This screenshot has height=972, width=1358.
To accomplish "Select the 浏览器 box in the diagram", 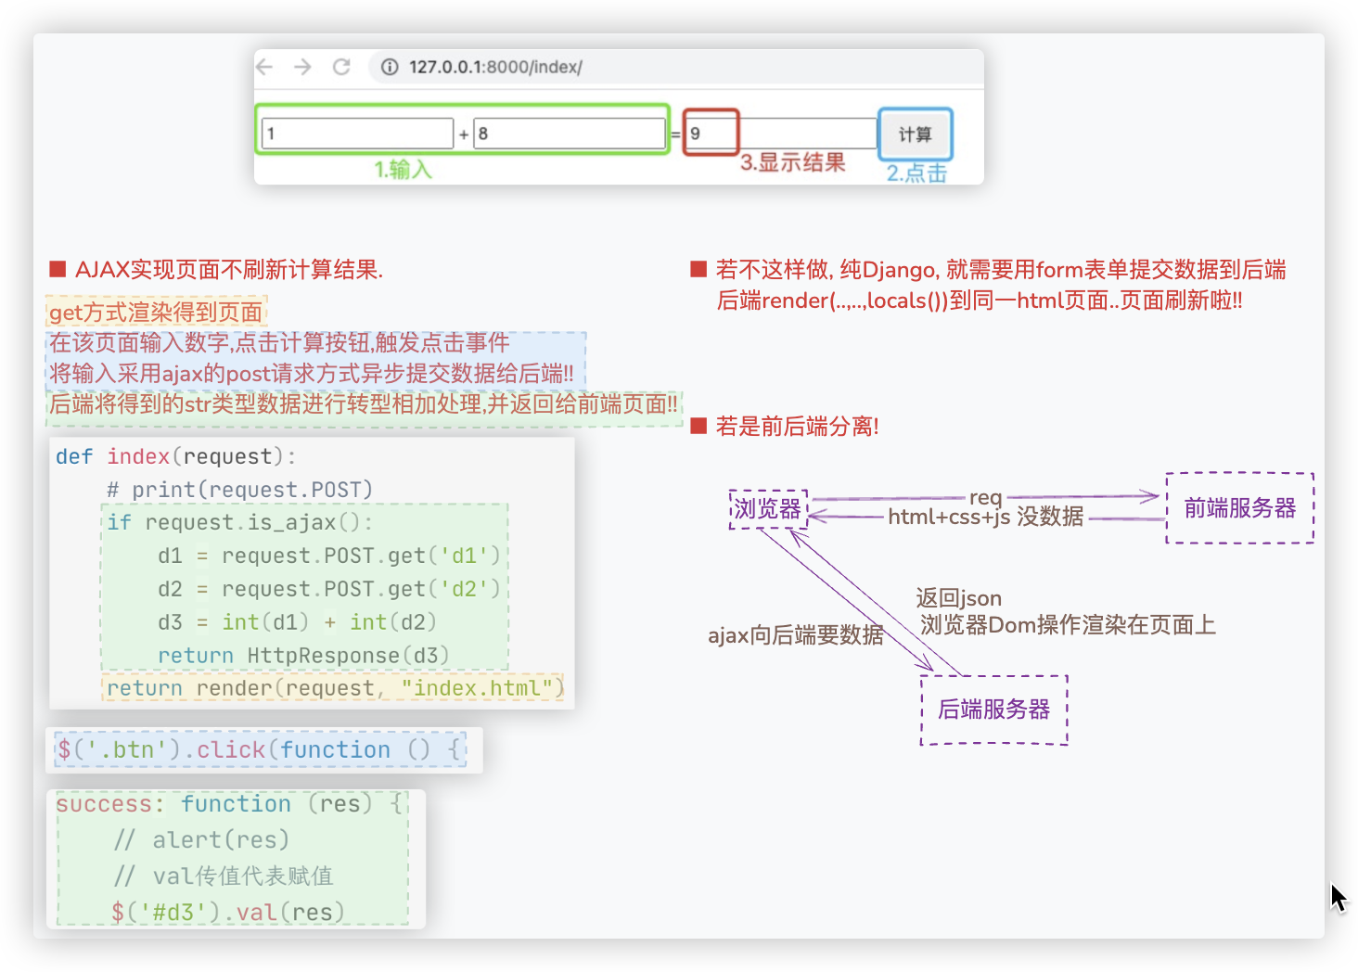I will click(768, 509).
